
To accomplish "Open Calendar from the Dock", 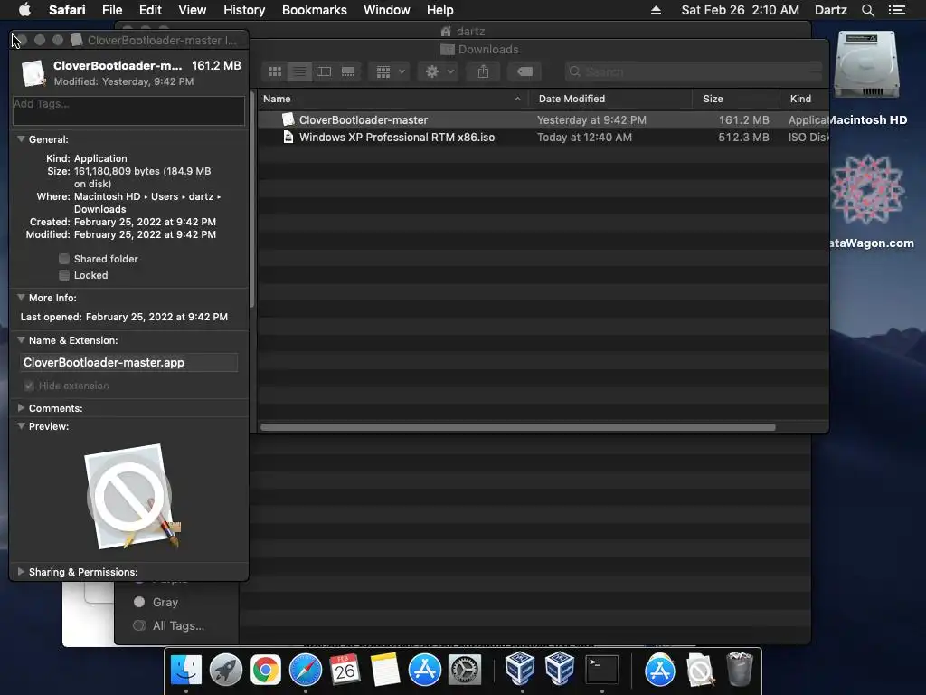I will tap(345, 670).
